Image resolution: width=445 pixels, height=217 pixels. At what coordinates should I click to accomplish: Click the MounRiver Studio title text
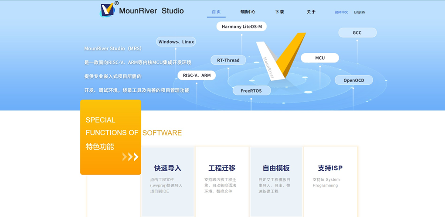151,11
